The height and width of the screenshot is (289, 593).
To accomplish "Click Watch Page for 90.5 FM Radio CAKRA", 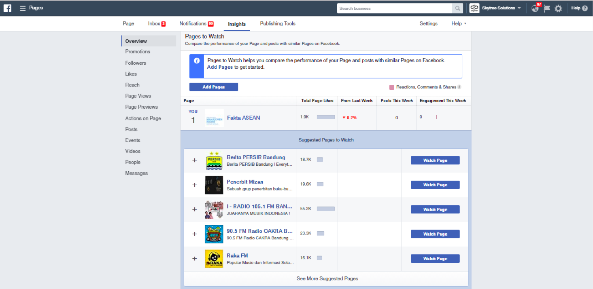I will pyautogui.click(x=435, y=234).
